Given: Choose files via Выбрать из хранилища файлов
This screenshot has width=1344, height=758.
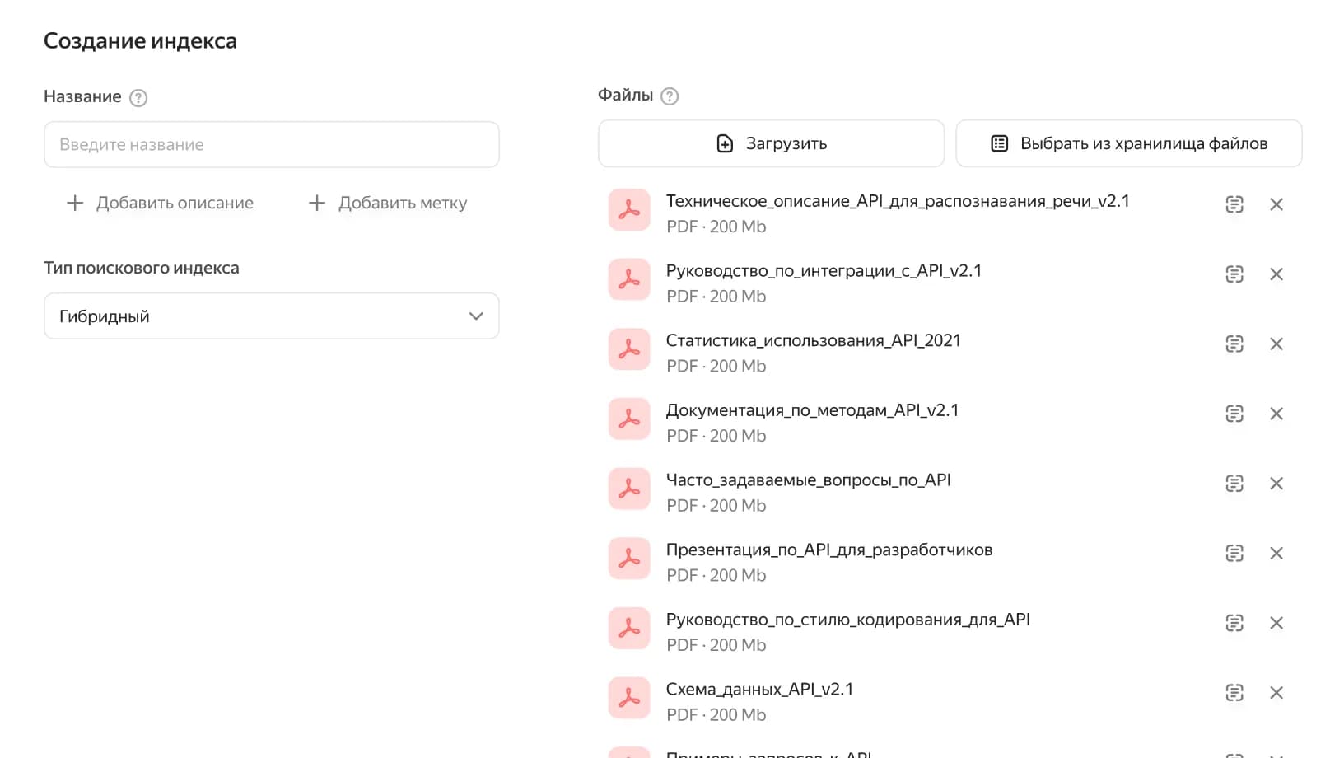Looking at the screenshot, I should (x=1129, y=143).
